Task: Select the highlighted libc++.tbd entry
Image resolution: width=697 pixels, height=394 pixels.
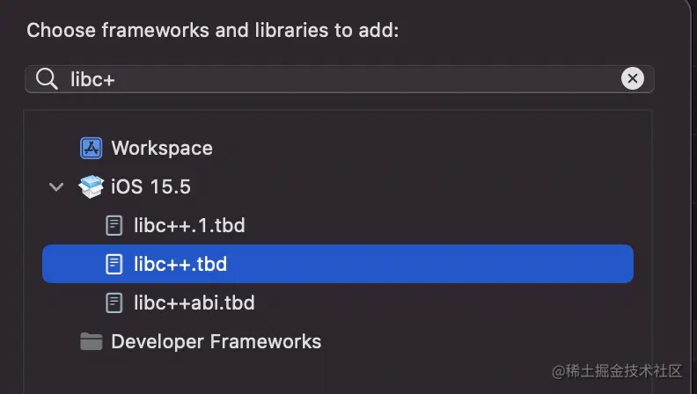Action: pos(338,264)
